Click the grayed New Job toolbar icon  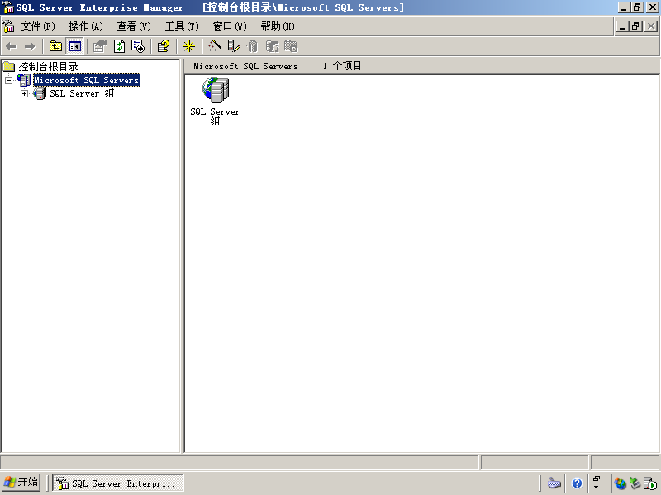[291, 46]
